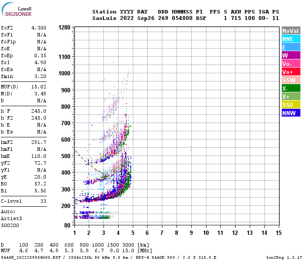This screenshot has width=303, height=260.
Task: Click the 5 MHz frequency axis label
Action: coord(133,233)
